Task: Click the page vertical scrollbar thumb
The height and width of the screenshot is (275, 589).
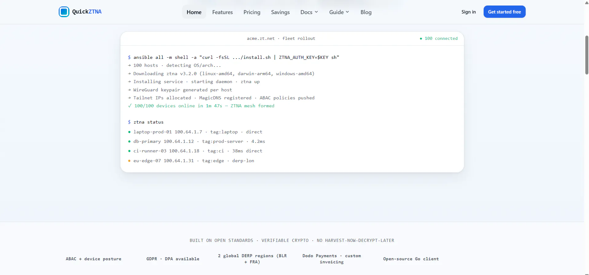Action: [587, 55]
